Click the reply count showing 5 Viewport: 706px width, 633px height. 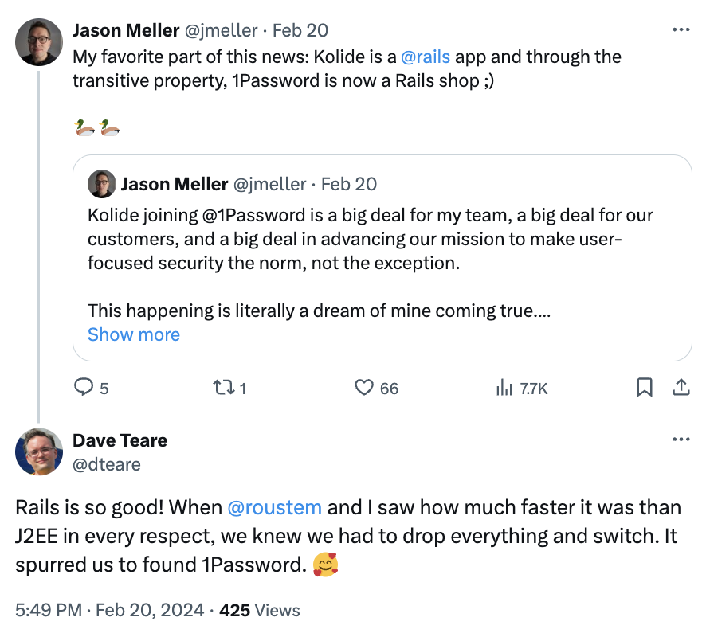(104, 388)
